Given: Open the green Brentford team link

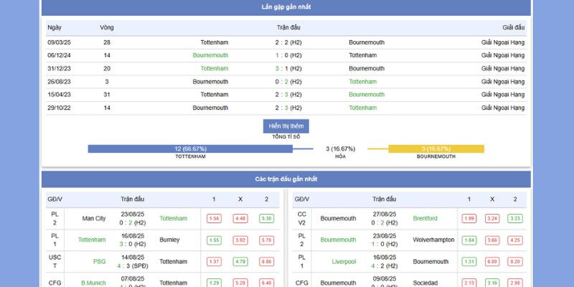Looking at the screenshot, I should coord(425,218).
